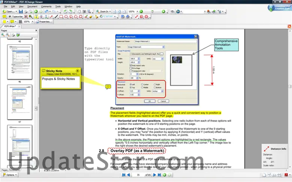Click the Print icon in toolbar

(26, 12)
